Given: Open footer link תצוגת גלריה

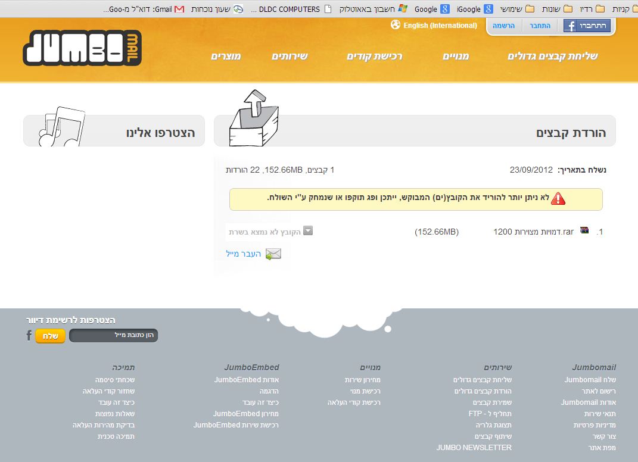Looking at the screenshot, I should click(x=494, y=425).
